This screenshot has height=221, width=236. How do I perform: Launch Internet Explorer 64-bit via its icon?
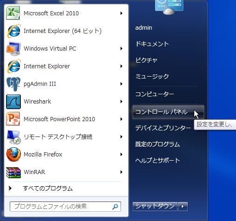[x=13, y=31]
